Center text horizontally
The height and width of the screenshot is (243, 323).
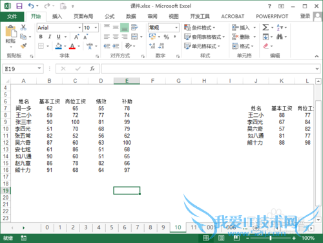(116, 37)
